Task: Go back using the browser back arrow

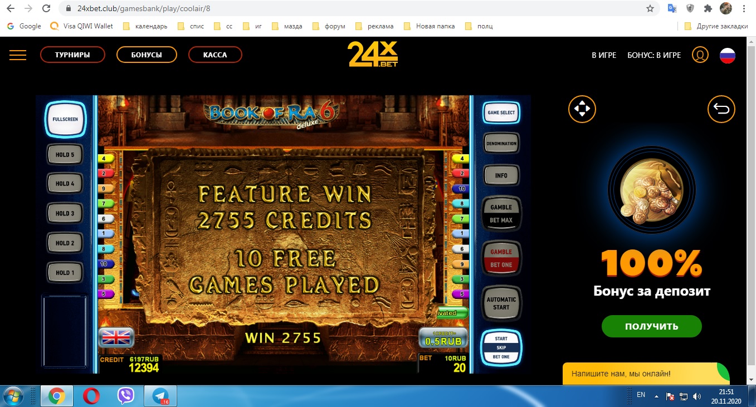Action: click(11, 8)
